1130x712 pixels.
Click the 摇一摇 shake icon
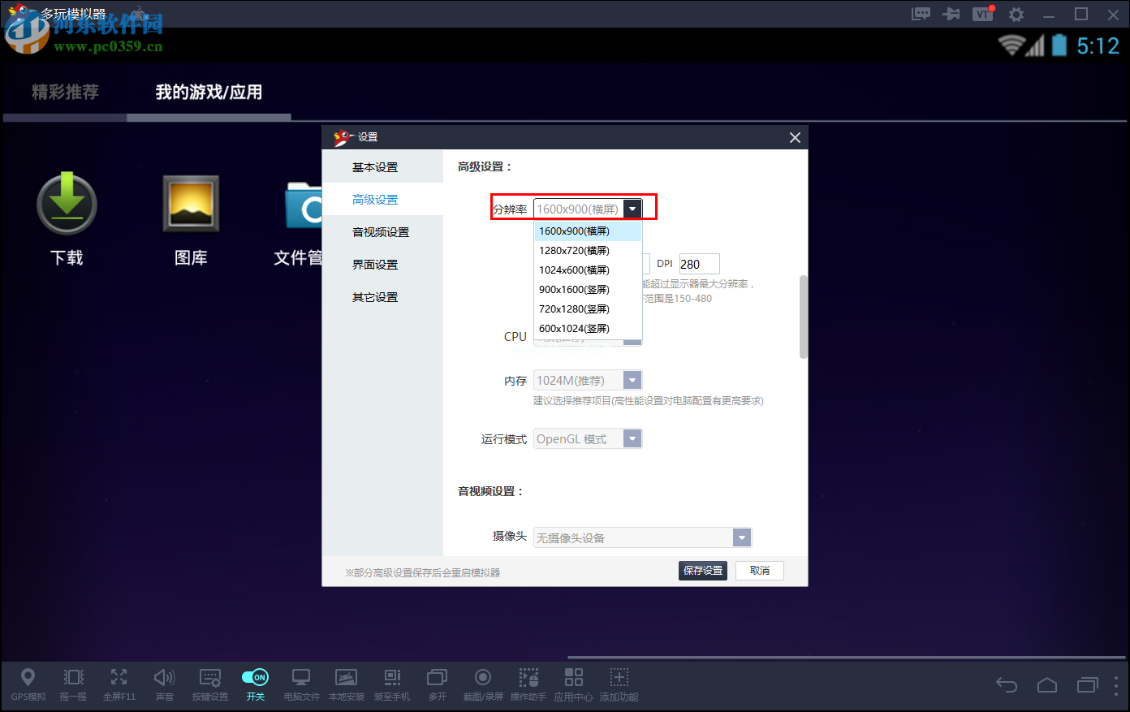coord(73,684)
